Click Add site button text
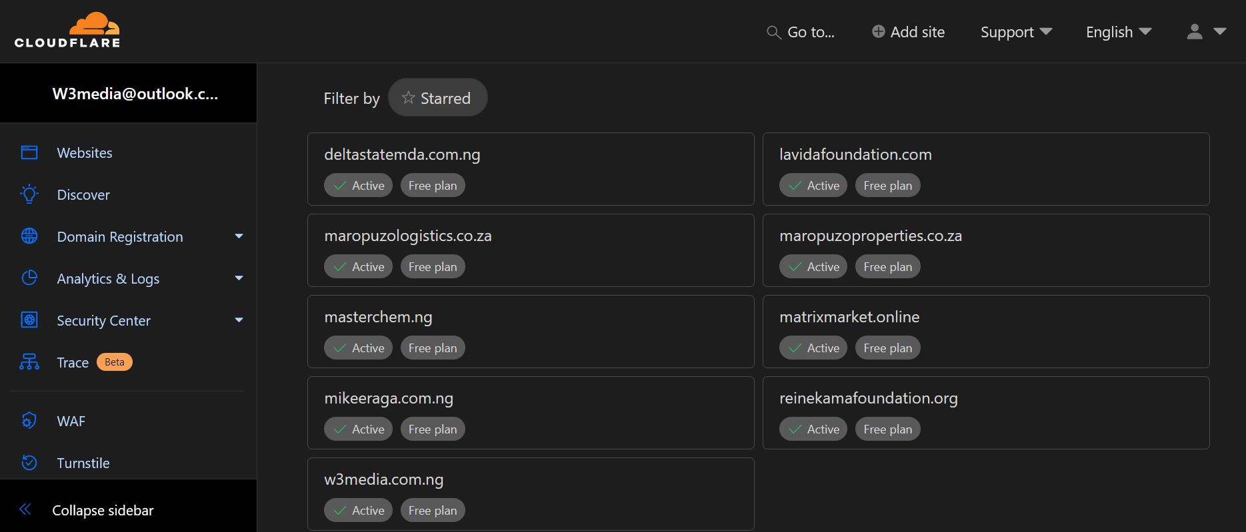The height and width of the screenshot is (532, 1246). 917,32
